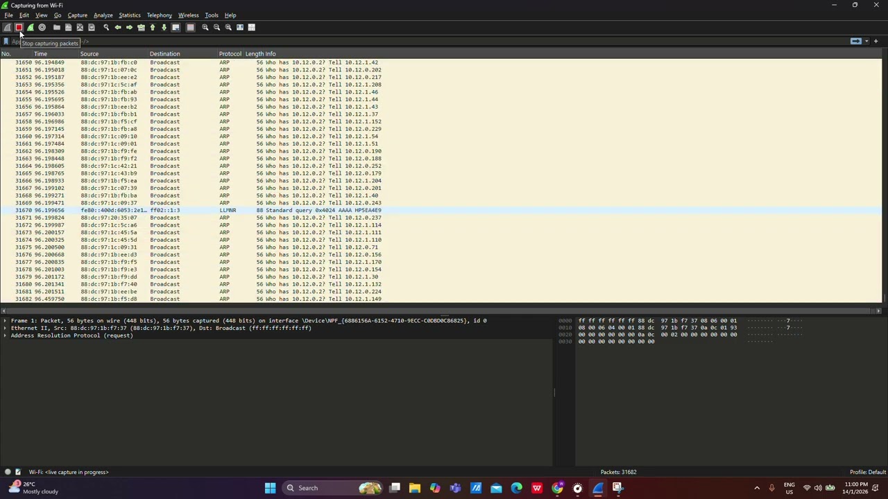Go back in packet history arrow
Image resolution: width=888 pixels, height=499 pixels.
click(118, 28)
